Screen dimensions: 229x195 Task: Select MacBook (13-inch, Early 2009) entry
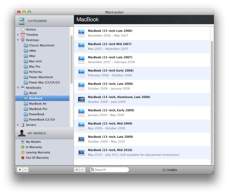coord(142,113)
